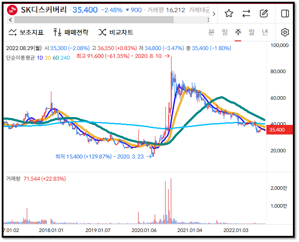
Task: Switch to 년 yearly chart tab
Action: (265, 32)
